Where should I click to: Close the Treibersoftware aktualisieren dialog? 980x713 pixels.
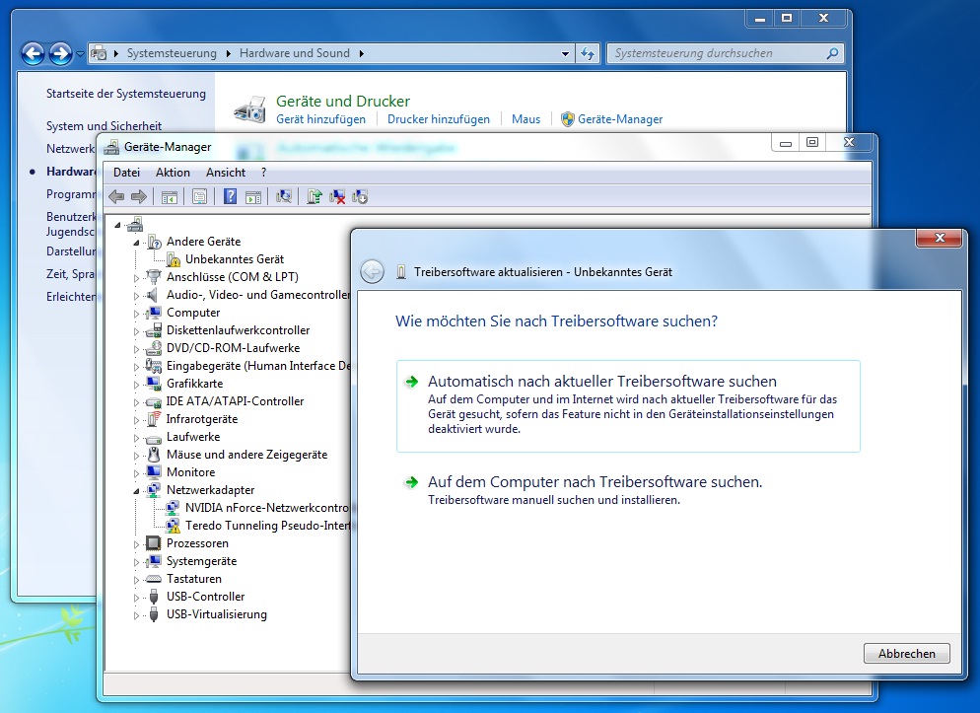point(939,238)
